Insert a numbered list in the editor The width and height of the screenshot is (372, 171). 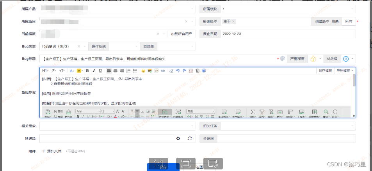click(x=128, y=71)
